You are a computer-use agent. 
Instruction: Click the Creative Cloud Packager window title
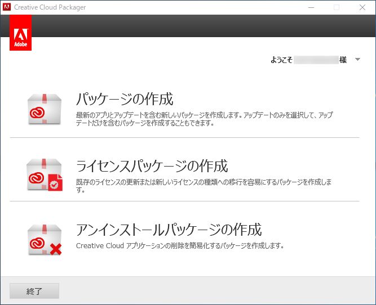pyautogui.click(x=50, y=7)
